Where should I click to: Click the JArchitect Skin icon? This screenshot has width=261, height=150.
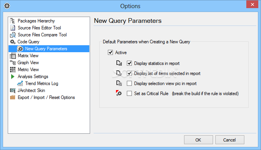tap(13, 90)
